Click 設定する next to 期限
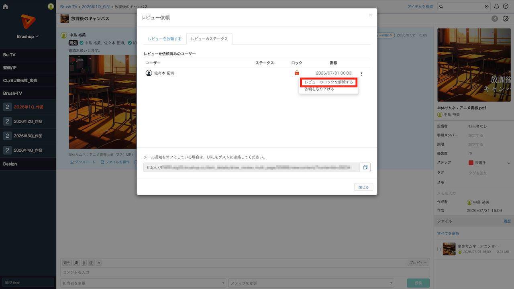This screenshot has width=514, height=289. [x=476, y=144]
